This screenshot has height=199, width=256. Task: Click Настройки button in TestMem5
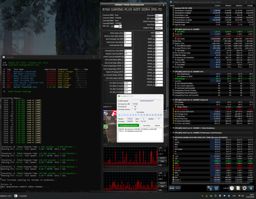pyautogui.click(x=147, y=125)
